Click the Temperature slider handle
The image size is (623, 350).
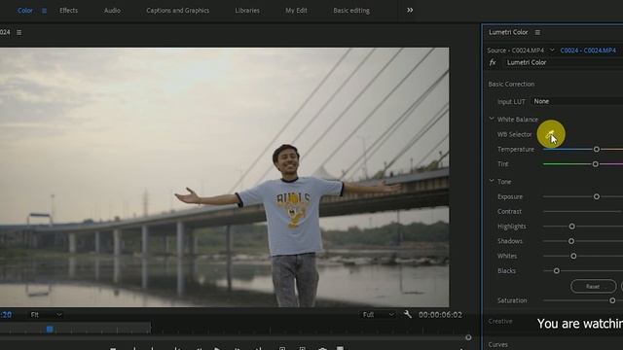[x=597, y=149]
